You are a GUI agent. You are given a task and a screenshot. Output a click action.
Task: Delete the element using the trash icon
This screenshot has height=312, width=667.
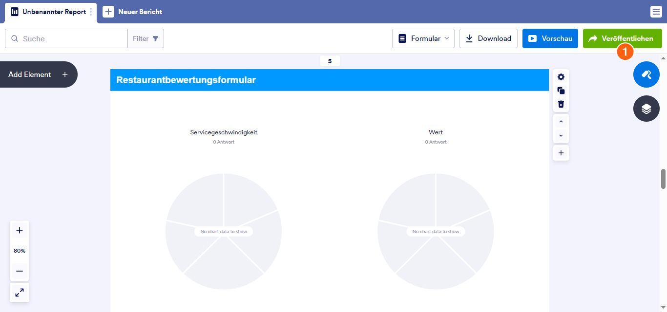point(561,104)
